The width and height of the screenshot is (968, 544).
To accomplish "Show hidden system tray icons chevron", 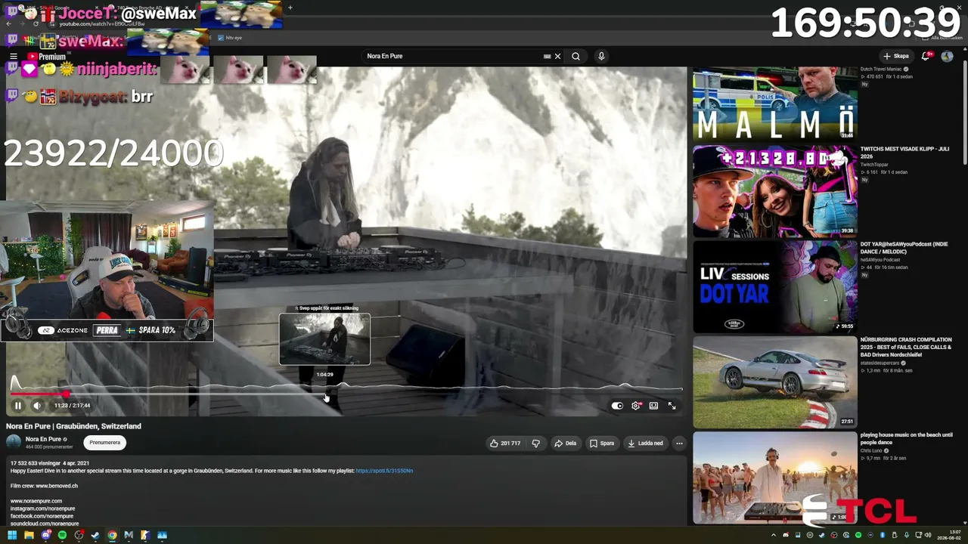I will coord(773,536).
